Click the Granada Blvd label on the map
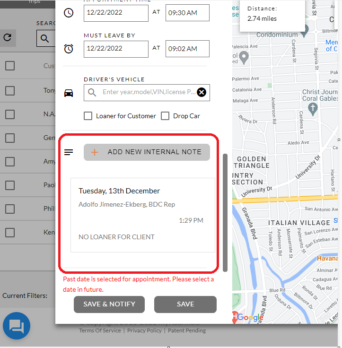 pyautogui.click(x=249, y=224)
